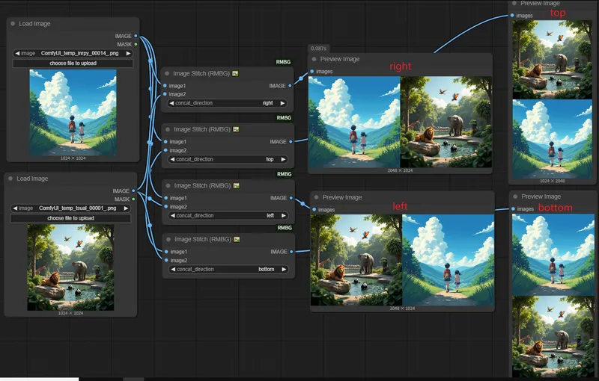599x381 pixels.
Task: Collapse the Image Stitch node set to 'right' via its title dot
Action: click(x=168, y=73)
